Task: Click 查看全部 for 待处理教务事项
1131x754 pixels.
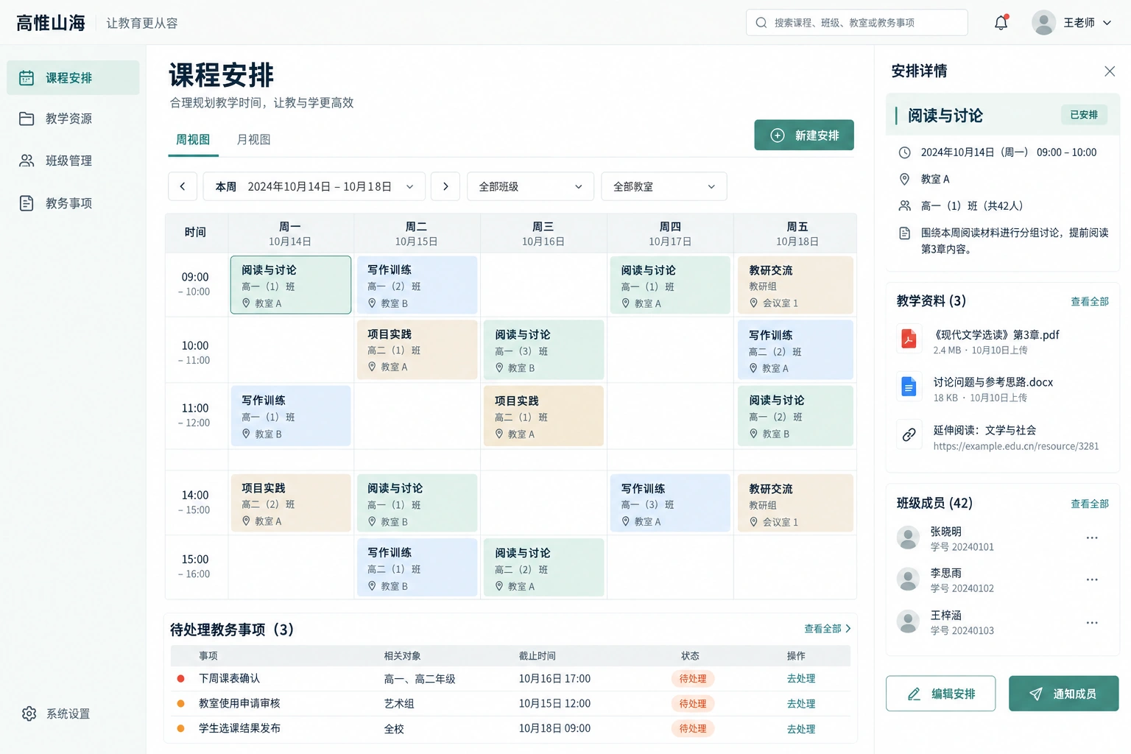Action: tap(827, 629)
